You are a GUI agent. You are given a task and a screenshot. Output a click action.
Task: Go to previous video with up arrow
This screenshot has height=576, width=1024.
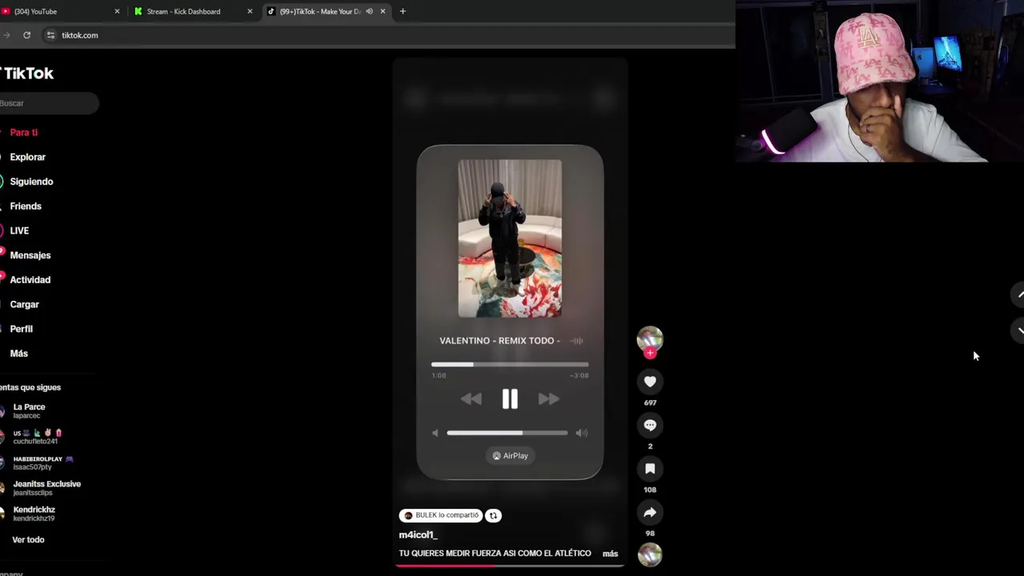(1019, 295)
